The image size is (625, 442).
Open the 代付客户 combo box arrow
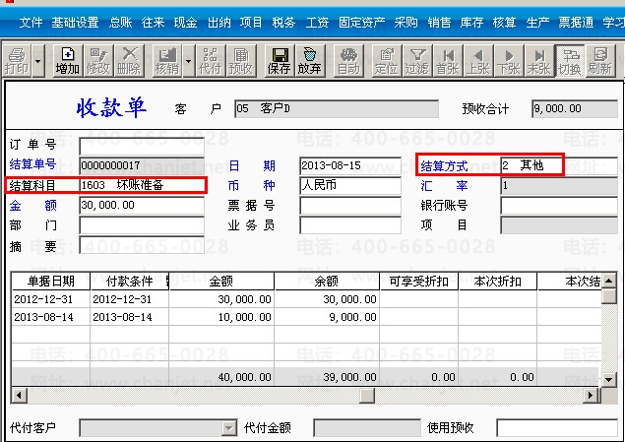228,428
